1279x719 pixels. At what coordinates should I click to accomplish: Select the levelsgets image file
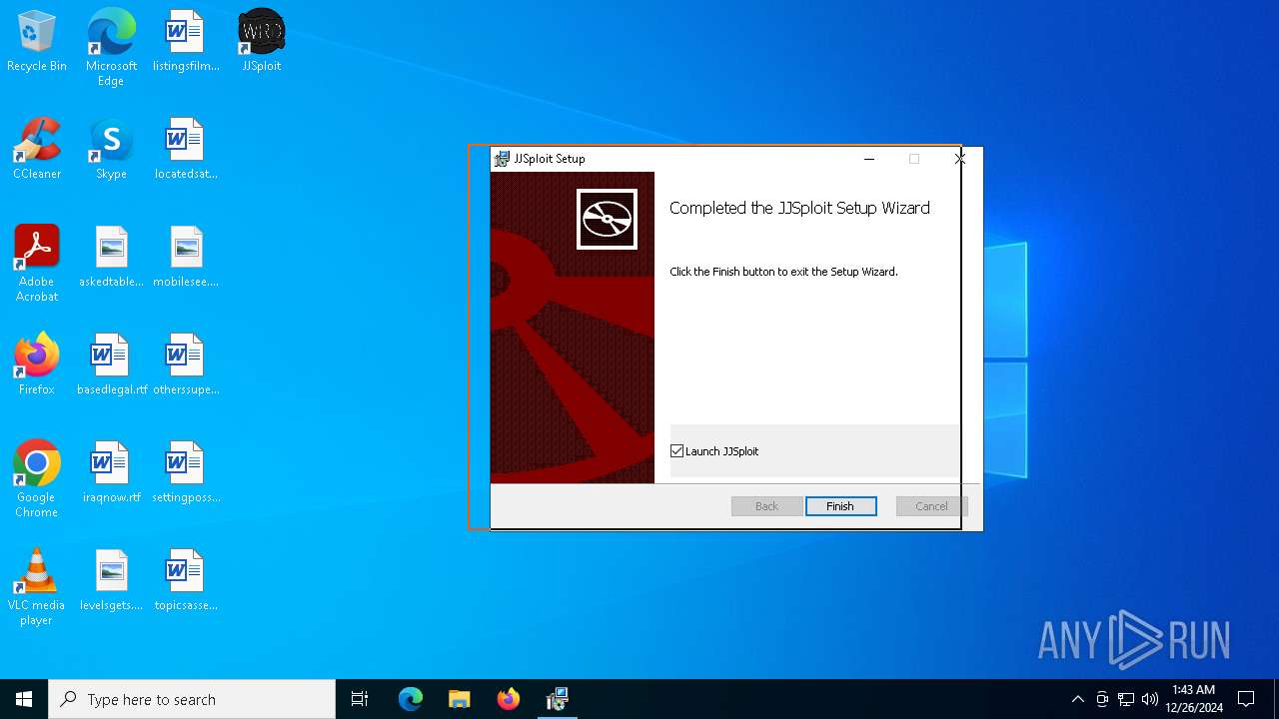(111, 580)
